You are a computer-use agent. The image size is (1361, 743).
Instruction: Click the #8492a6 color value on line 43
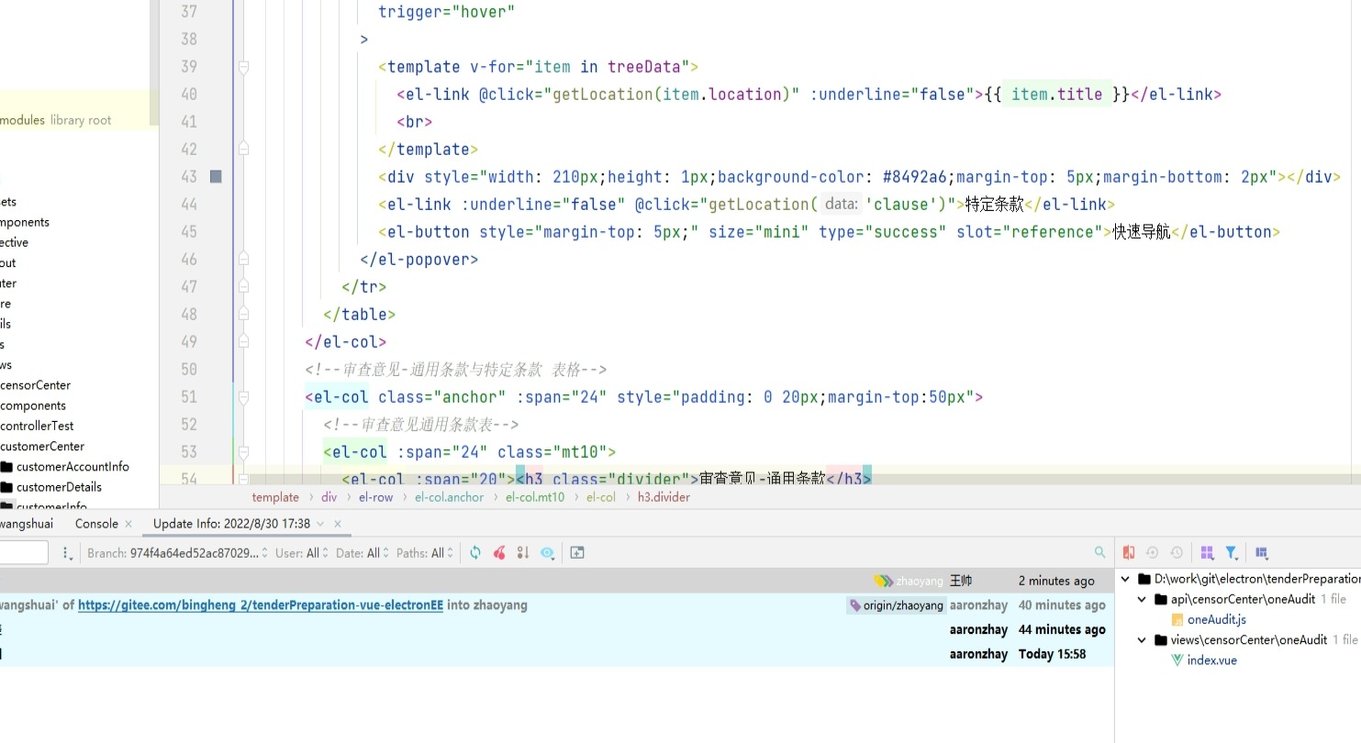tap(915, 177)
